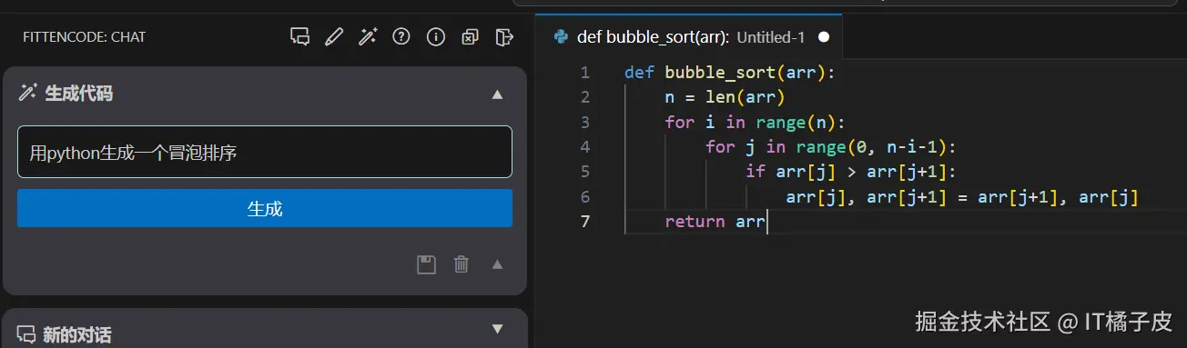Expand the 新的对话 section arrow
Image resolution: width=1187 pixels, height=348 pixels.
497,329
